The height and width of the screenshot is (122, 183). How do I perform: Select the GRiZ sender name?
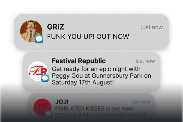pyautogui.click(x=56, y=27)
